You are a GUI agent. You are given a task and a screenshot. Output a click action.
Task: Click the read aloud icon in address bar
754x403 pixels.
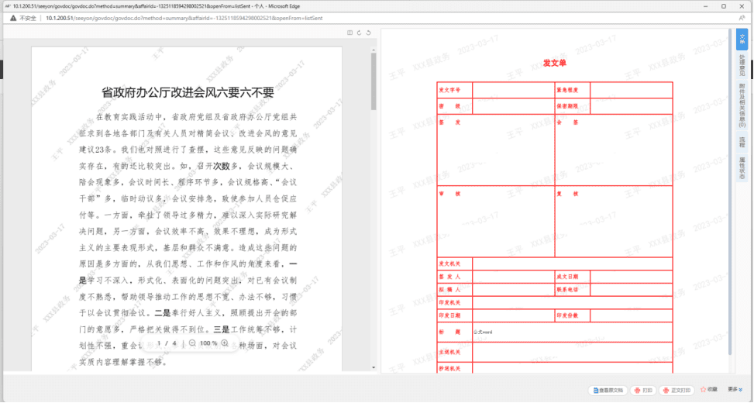pyautogui.click(x=742, y=19)
